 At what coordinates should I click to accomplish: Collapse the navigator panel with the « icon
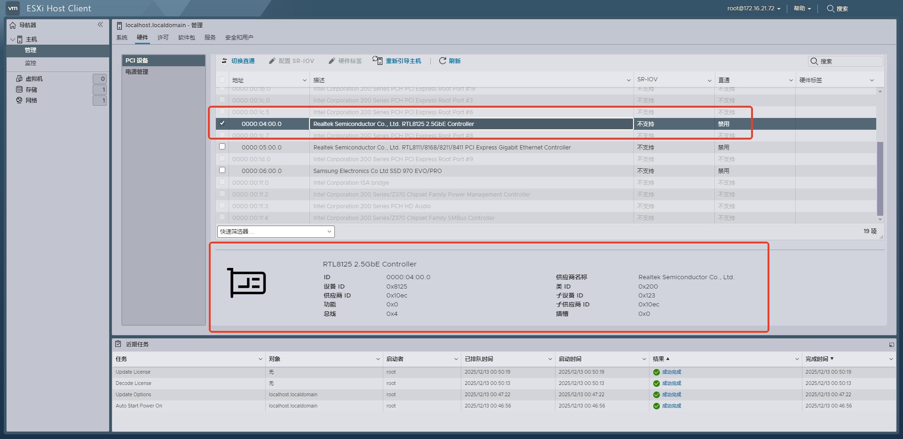pos(101,25)
